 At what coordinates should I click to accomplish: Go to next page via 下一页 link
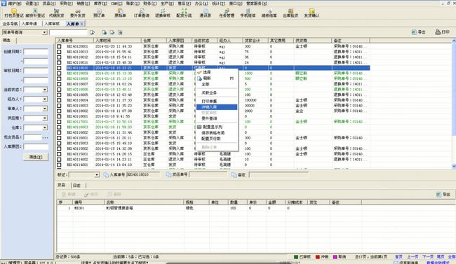pos(427,257)
